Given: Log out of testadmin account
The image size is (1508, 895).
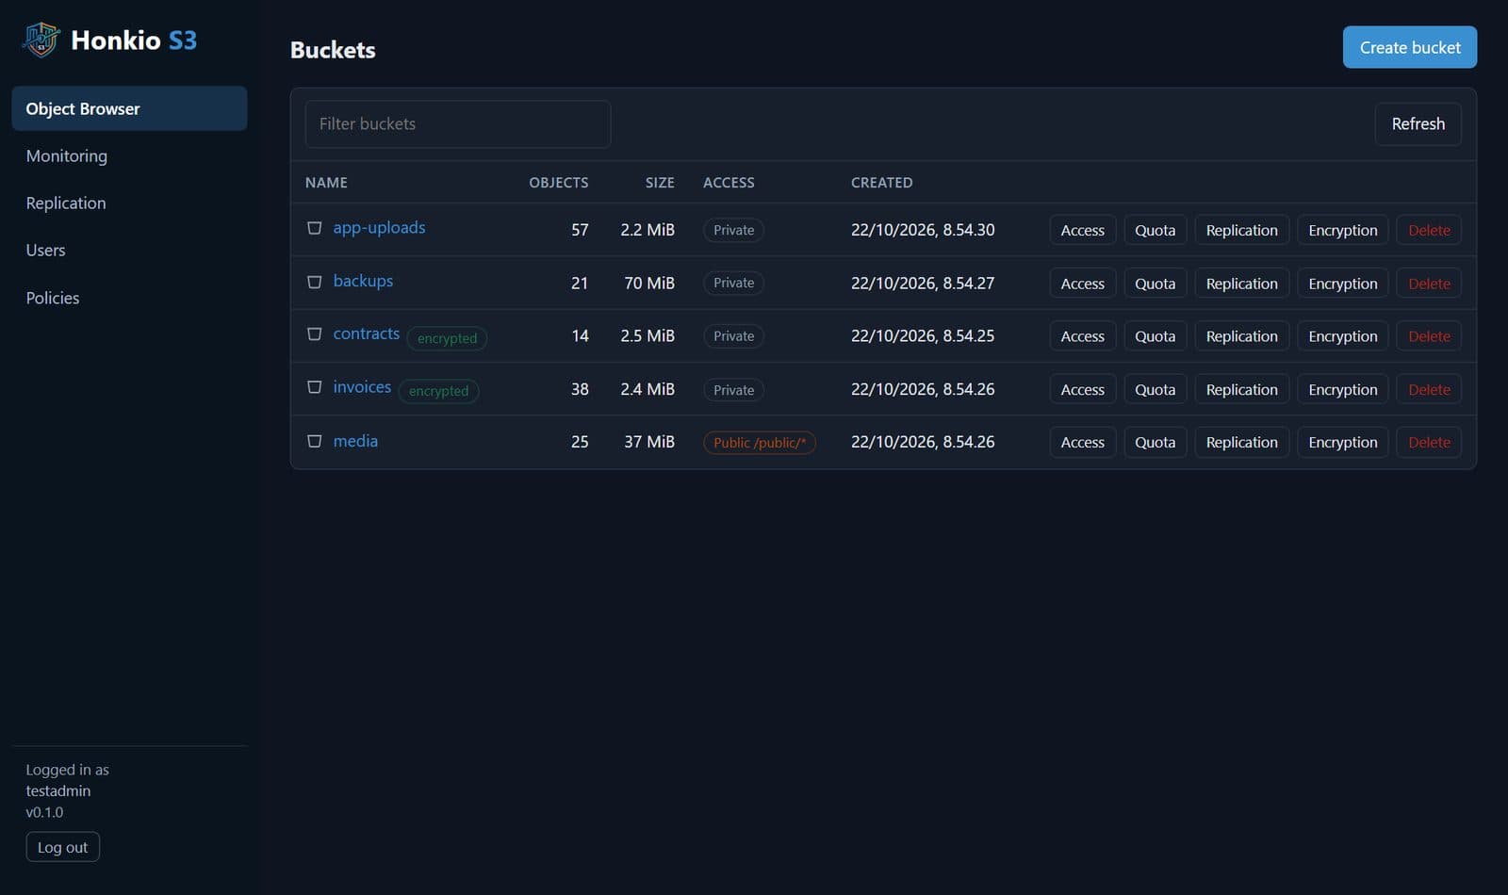Looking at the screenshot, I should click(x=63, y=847).
